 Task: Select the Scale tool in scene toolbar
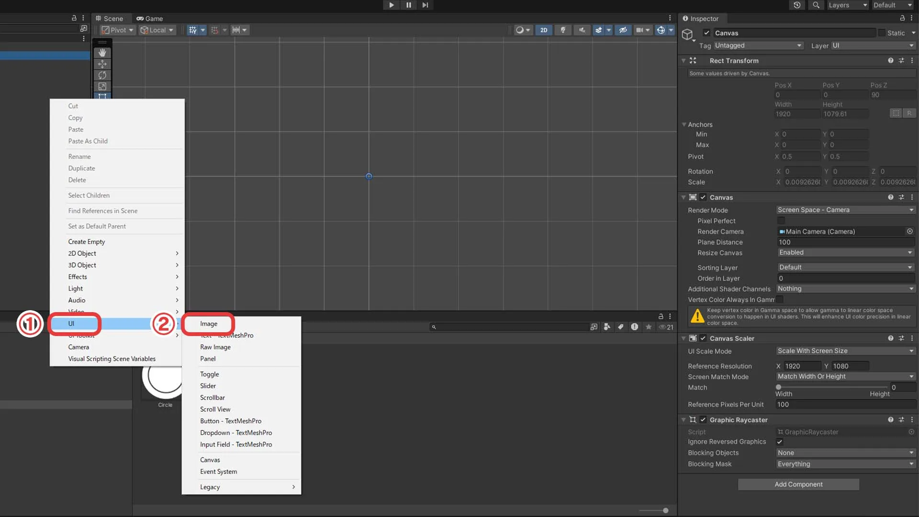click(x=102, y=87)
